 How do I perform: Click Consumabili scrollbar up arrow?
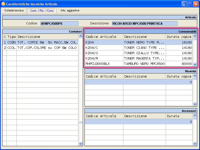[195, 36]
